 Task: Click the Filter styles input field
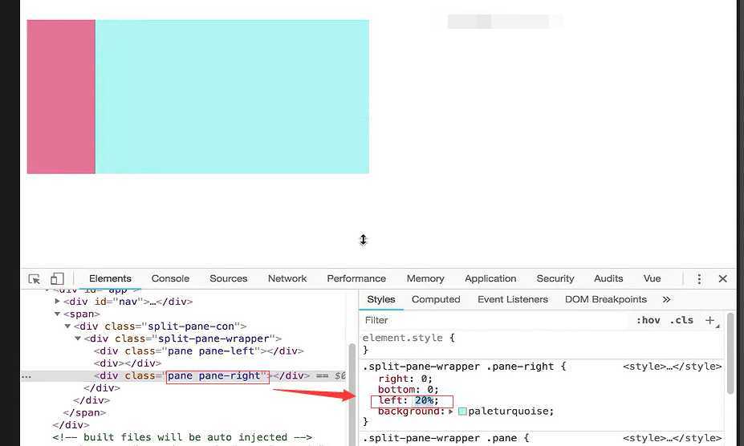[494, 320]
